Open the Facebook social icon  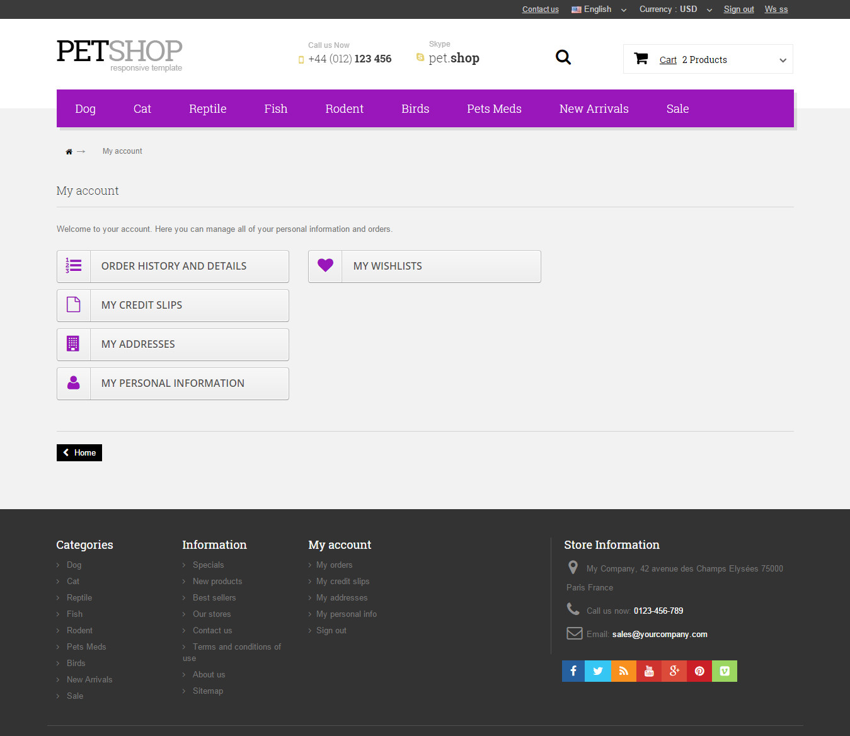573,671
